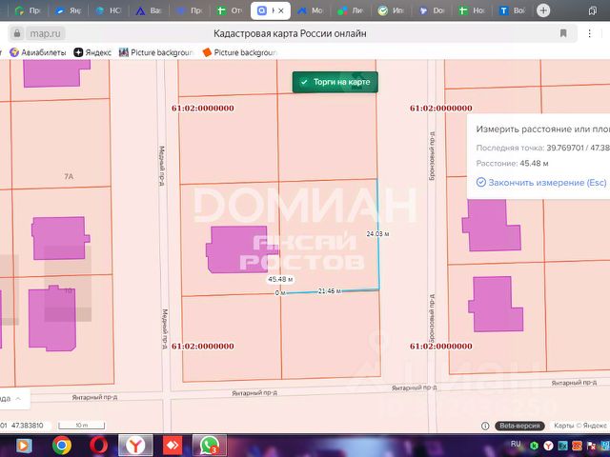Click the building on plot 7A area
This screenshot has width=610, height=457.
coord(60,238)
